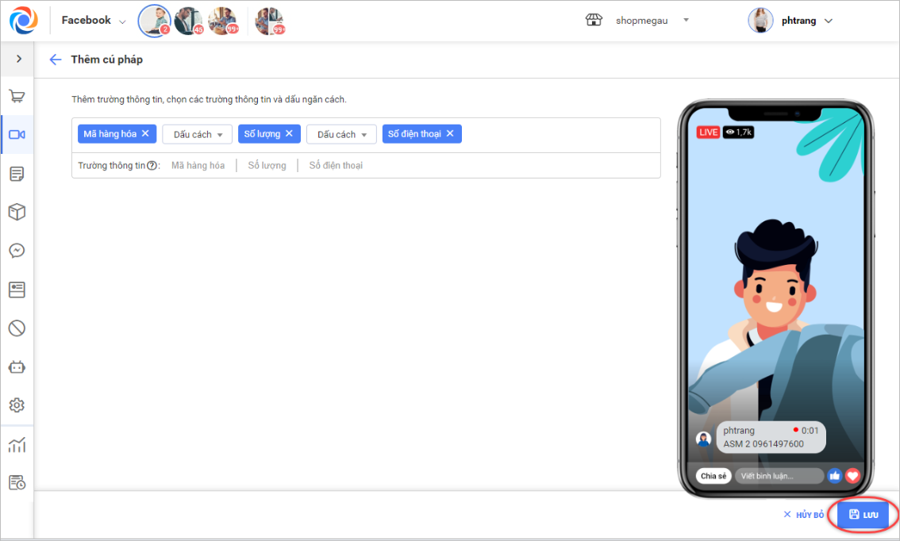The image size is (900, 541).
Task: Open second Dấu cách separator dropdown
Action: pyautogui.click(x=341, y=134)
